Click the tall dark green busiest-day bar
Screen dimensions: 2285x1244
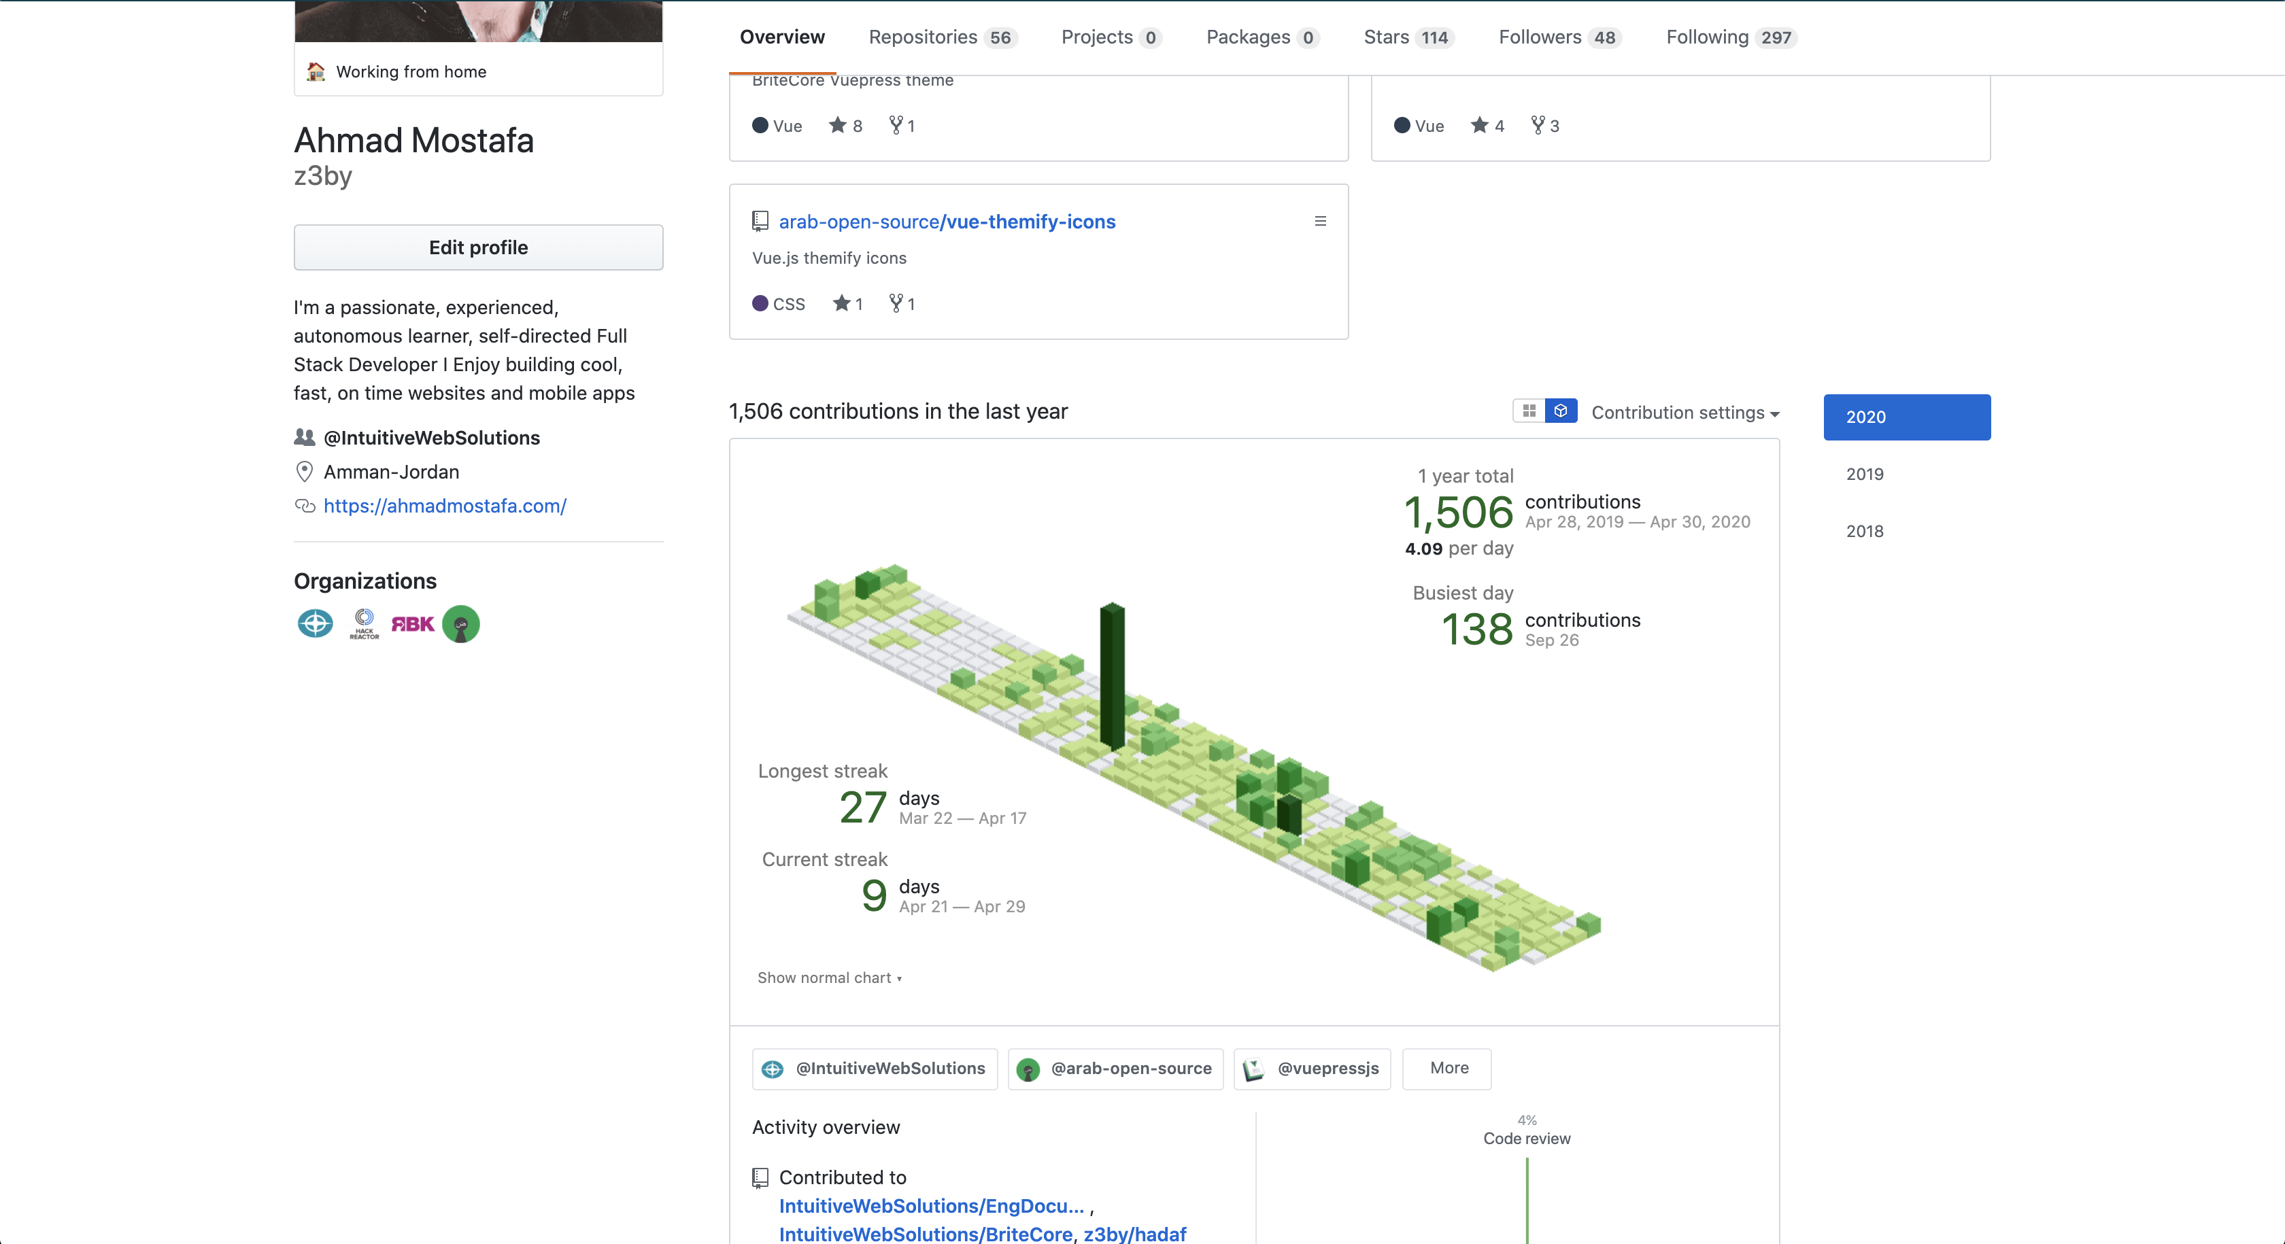coord(1111,674)
